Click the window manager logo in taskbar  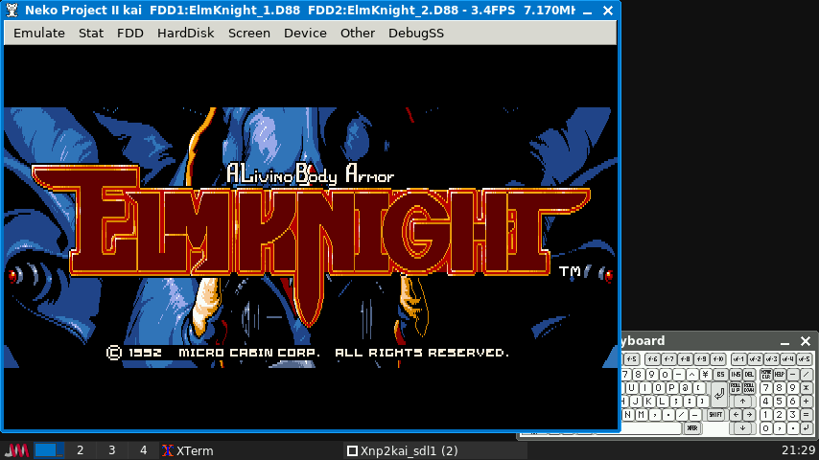16,450
